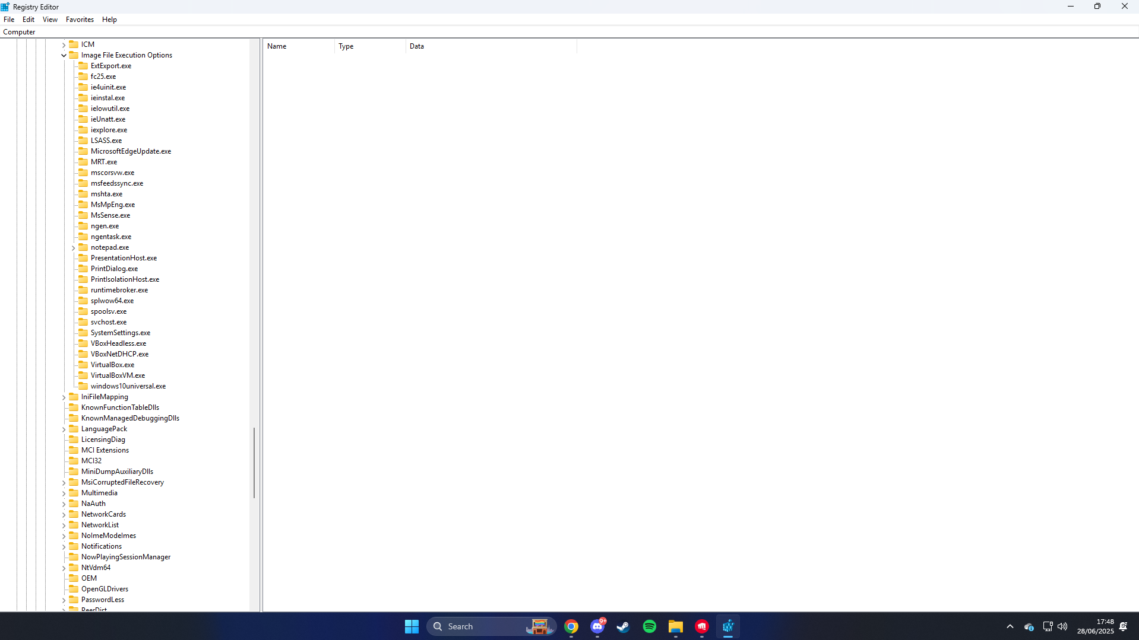Image resolution: width=1139 pixels, height=640 pixels.
Task: Select the fc25.exe folder icon
Action: (x=83, y=77)
